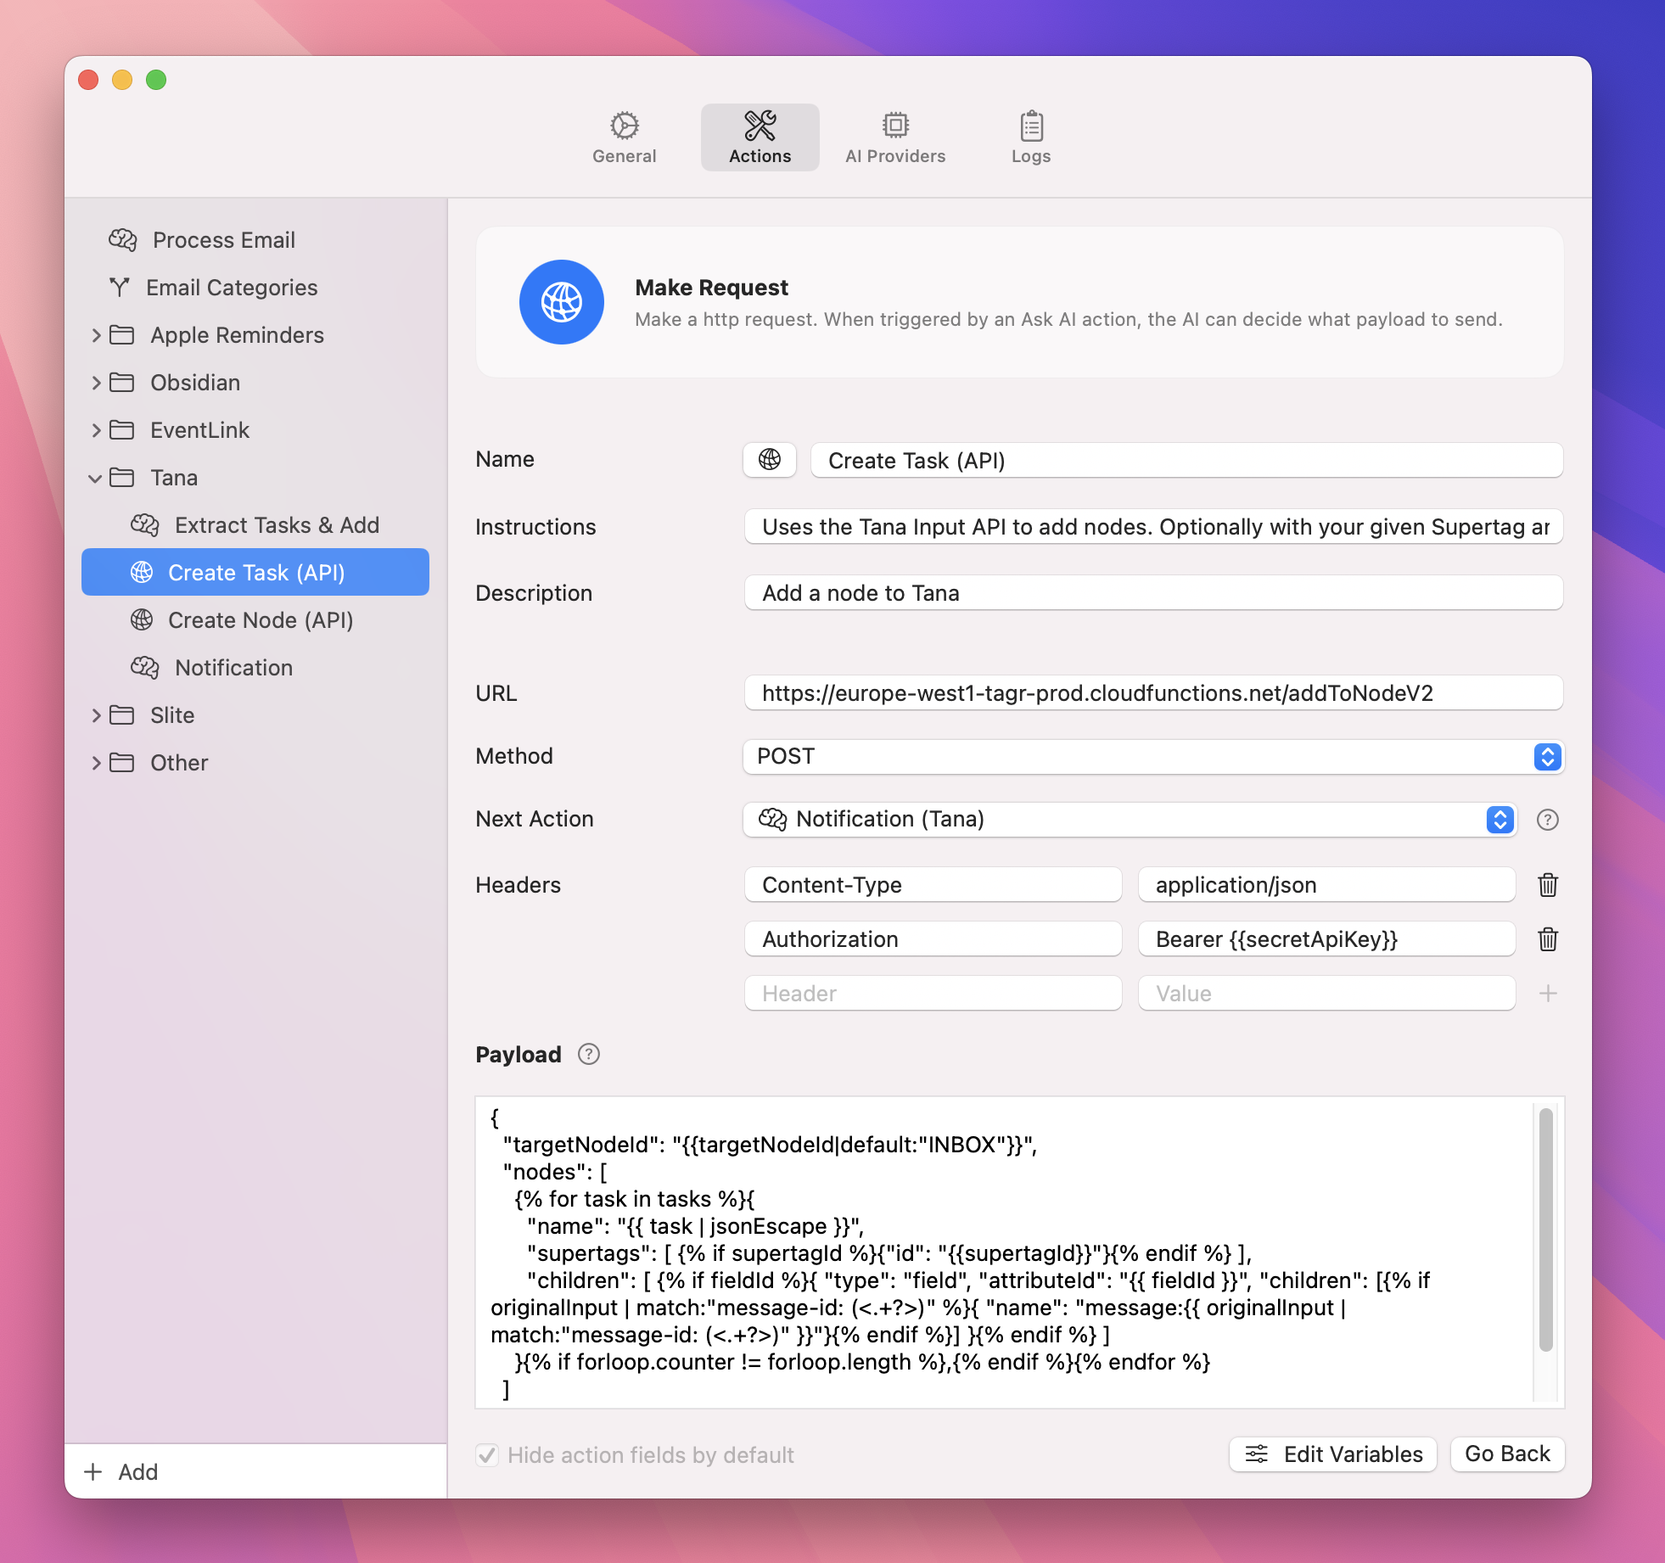Click the Edit Variables button

[1332, 1454]
